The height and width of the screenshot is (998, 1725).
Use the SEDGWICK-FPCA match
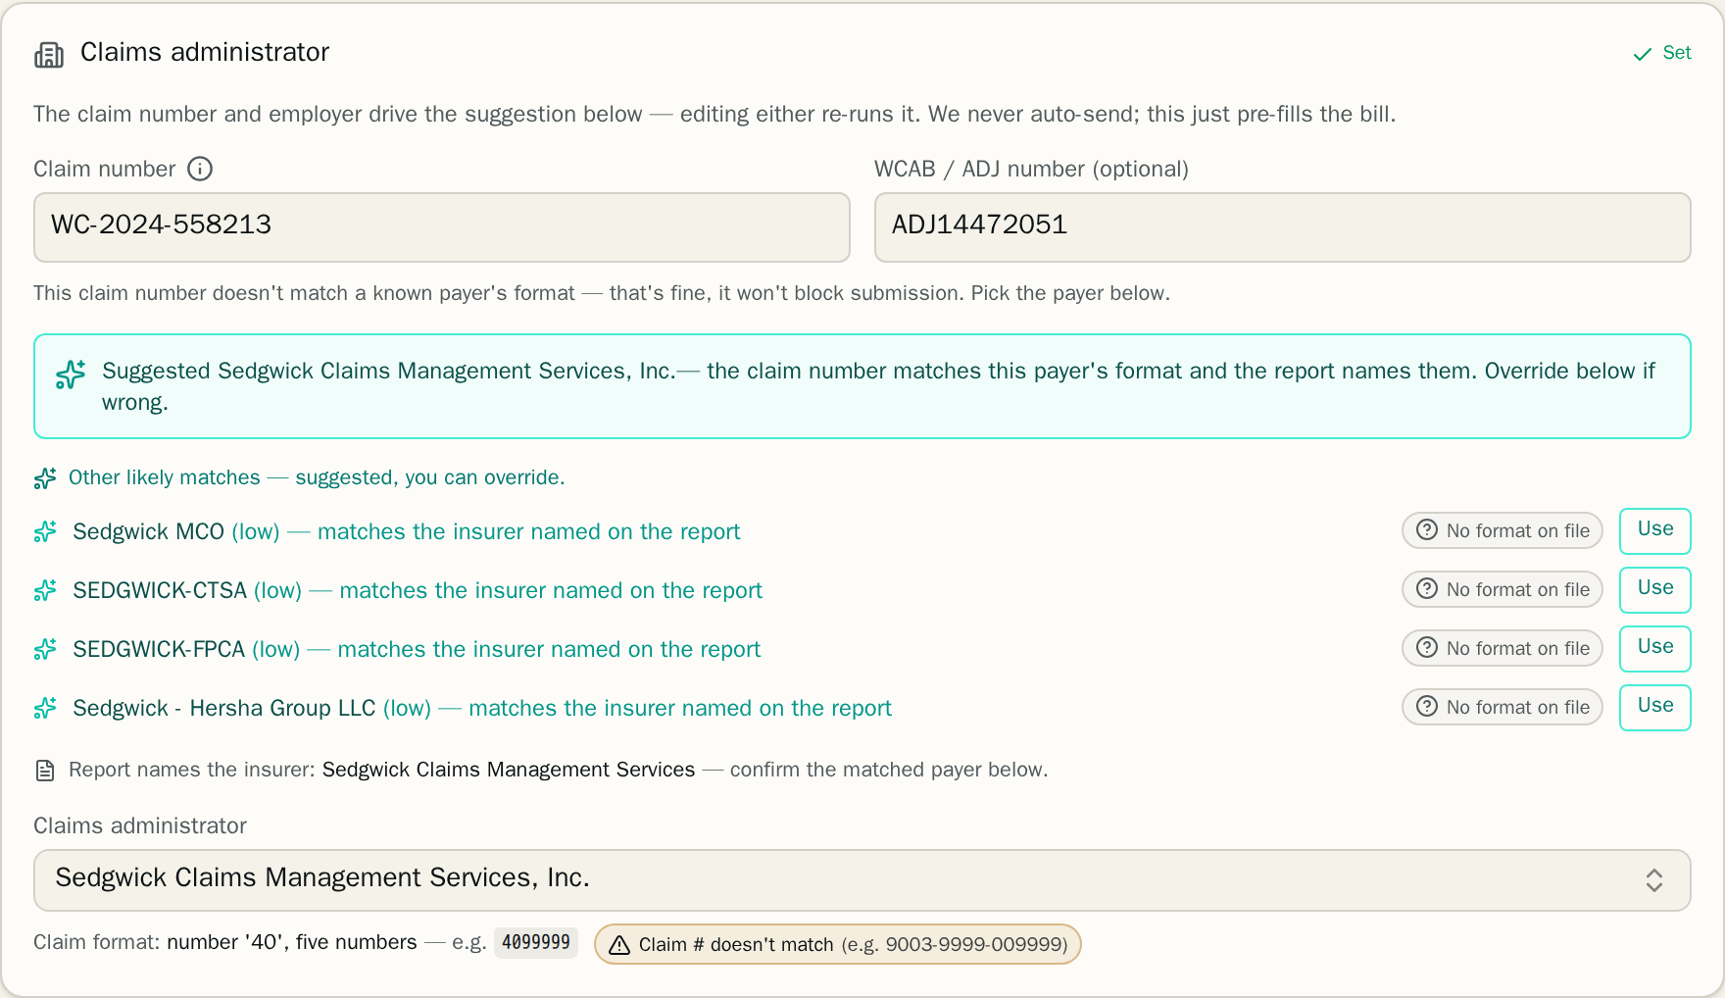tap(1655, 648)
